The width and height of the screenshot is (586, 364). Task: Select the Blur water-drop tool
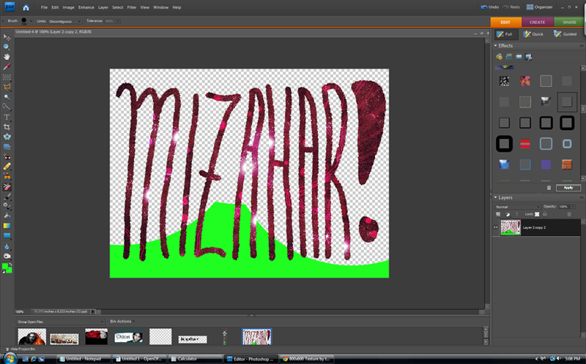(7, 246)
